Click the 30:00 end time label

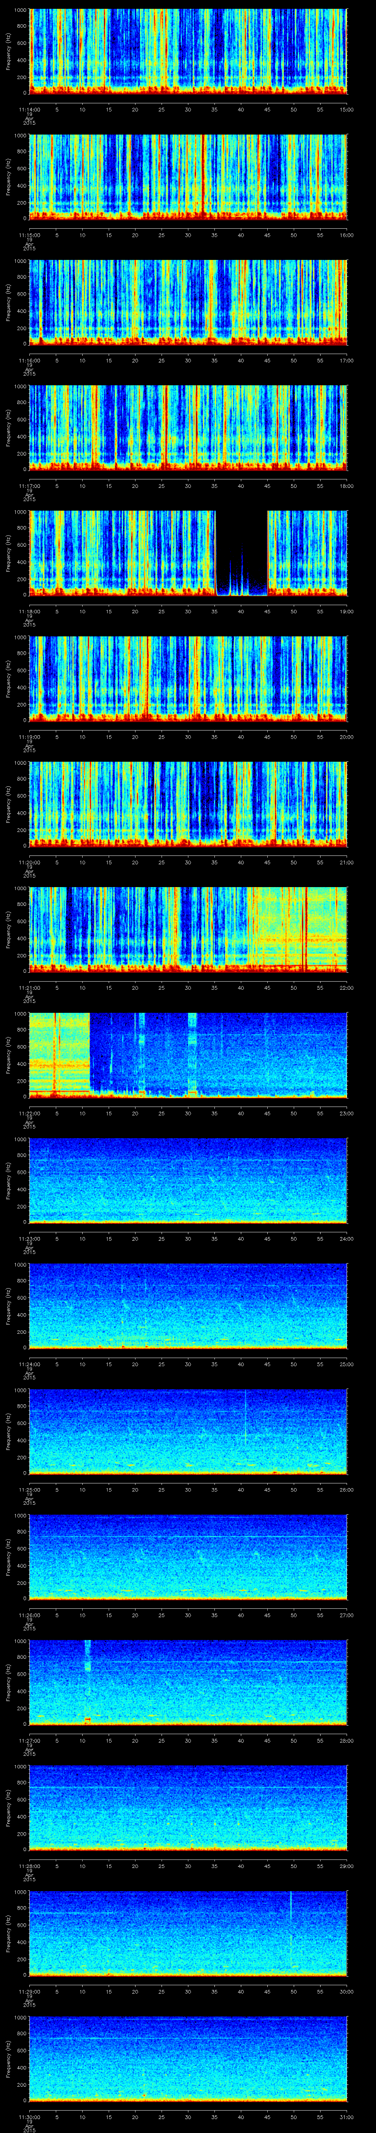coord(347,1991)
